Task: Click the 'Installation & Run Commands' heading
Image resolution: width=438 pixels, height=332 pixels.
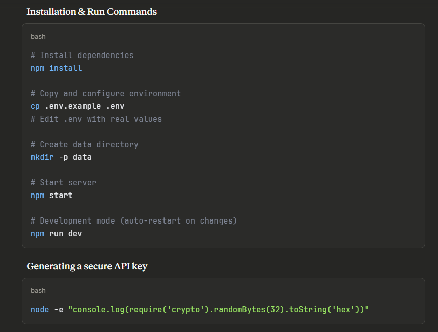Action: [92, 11]
